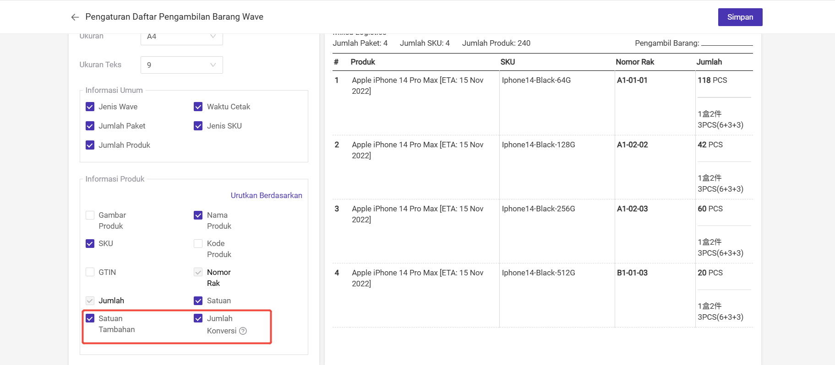
Task: Open the Ukuran Teks dropdown
Action: 181,65
